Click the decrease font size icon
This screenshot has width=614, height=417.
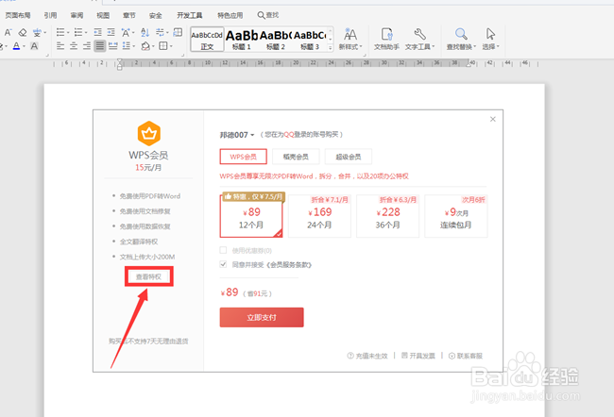tap(8, 32)
